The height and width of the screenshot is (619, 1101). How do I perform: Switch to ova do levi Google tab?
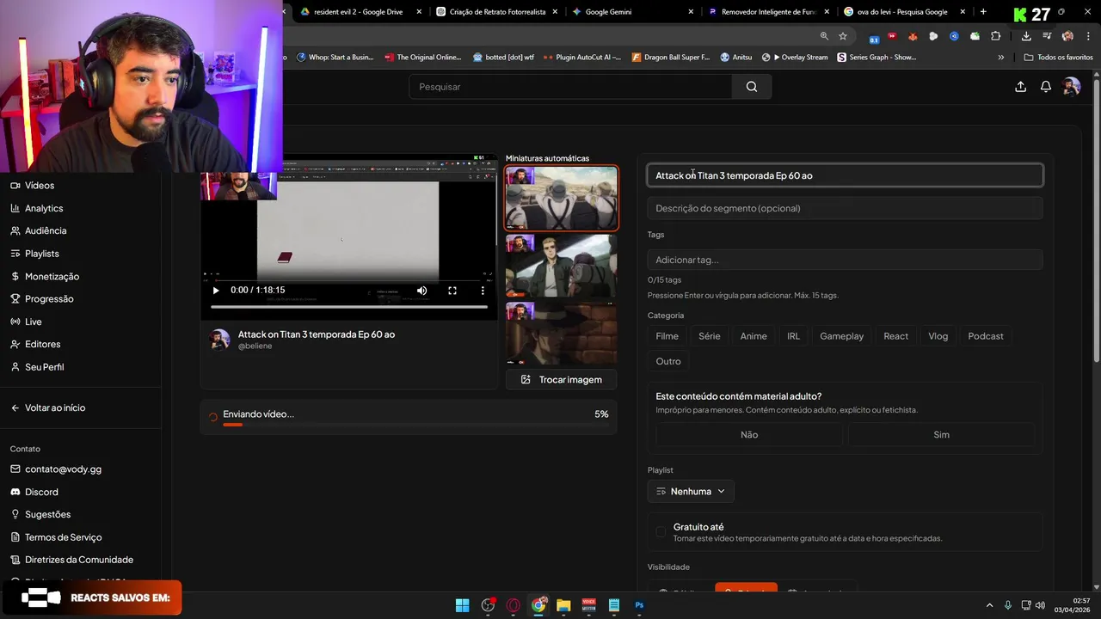point(904,12)
